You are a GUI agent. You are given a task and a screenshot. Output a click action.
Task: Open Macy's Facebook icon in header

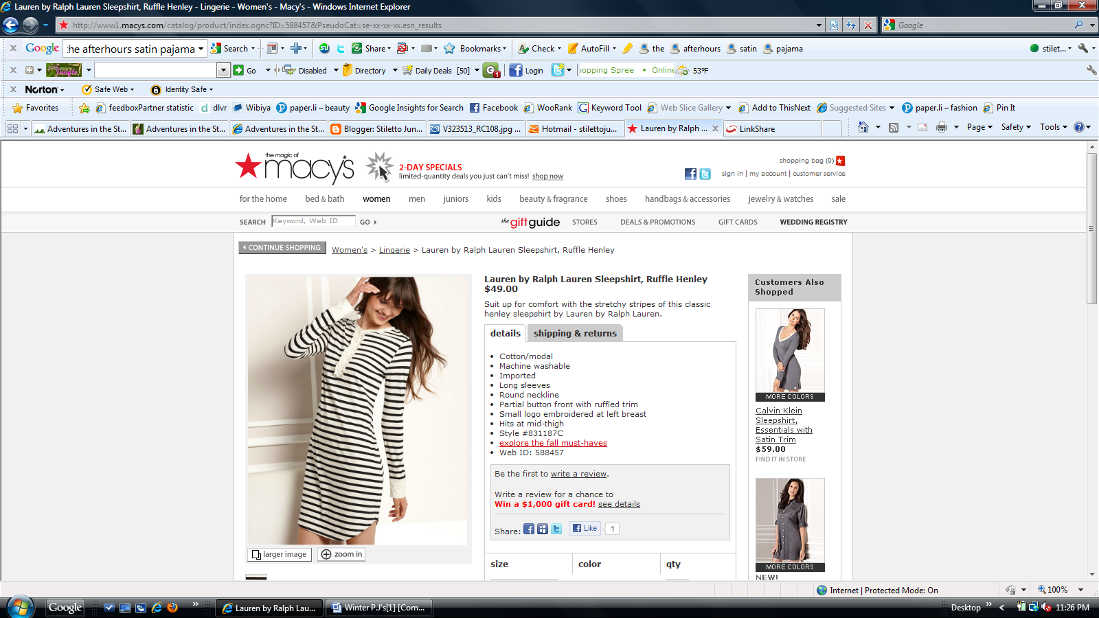click(691, 174)
